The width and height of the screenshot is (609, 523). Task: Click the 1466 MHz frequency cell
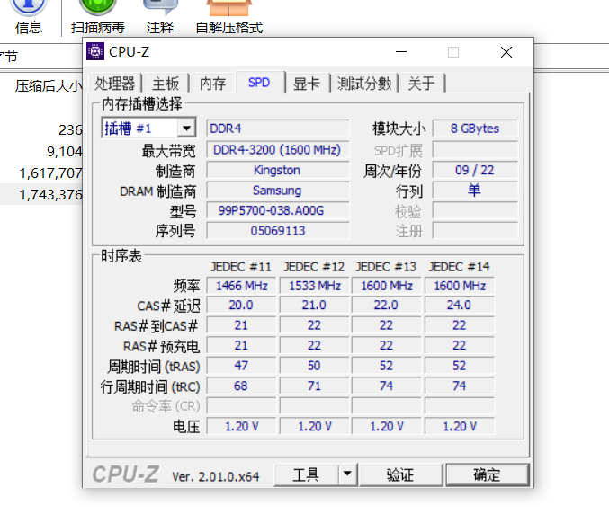241,286
